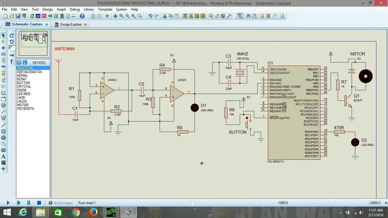Click the schematic overview thumbnail
Image resolution: width=388 pixels, height=218 pixels.
pyautogui.click(x=33, y=43)
